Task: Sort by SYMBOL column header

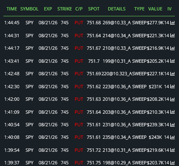Action: [x=29, y=9]
